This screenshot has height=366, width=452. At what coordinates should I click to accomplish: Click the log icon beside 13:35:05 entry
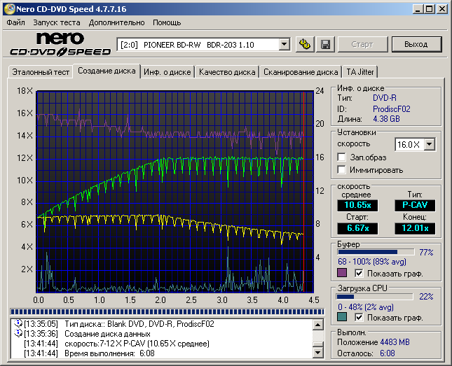tap(18, 324)
